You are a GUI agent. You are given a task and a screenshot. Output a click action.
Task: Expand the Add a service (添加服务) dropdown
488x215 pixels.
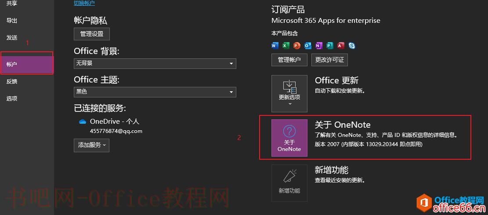pos(91,145)
